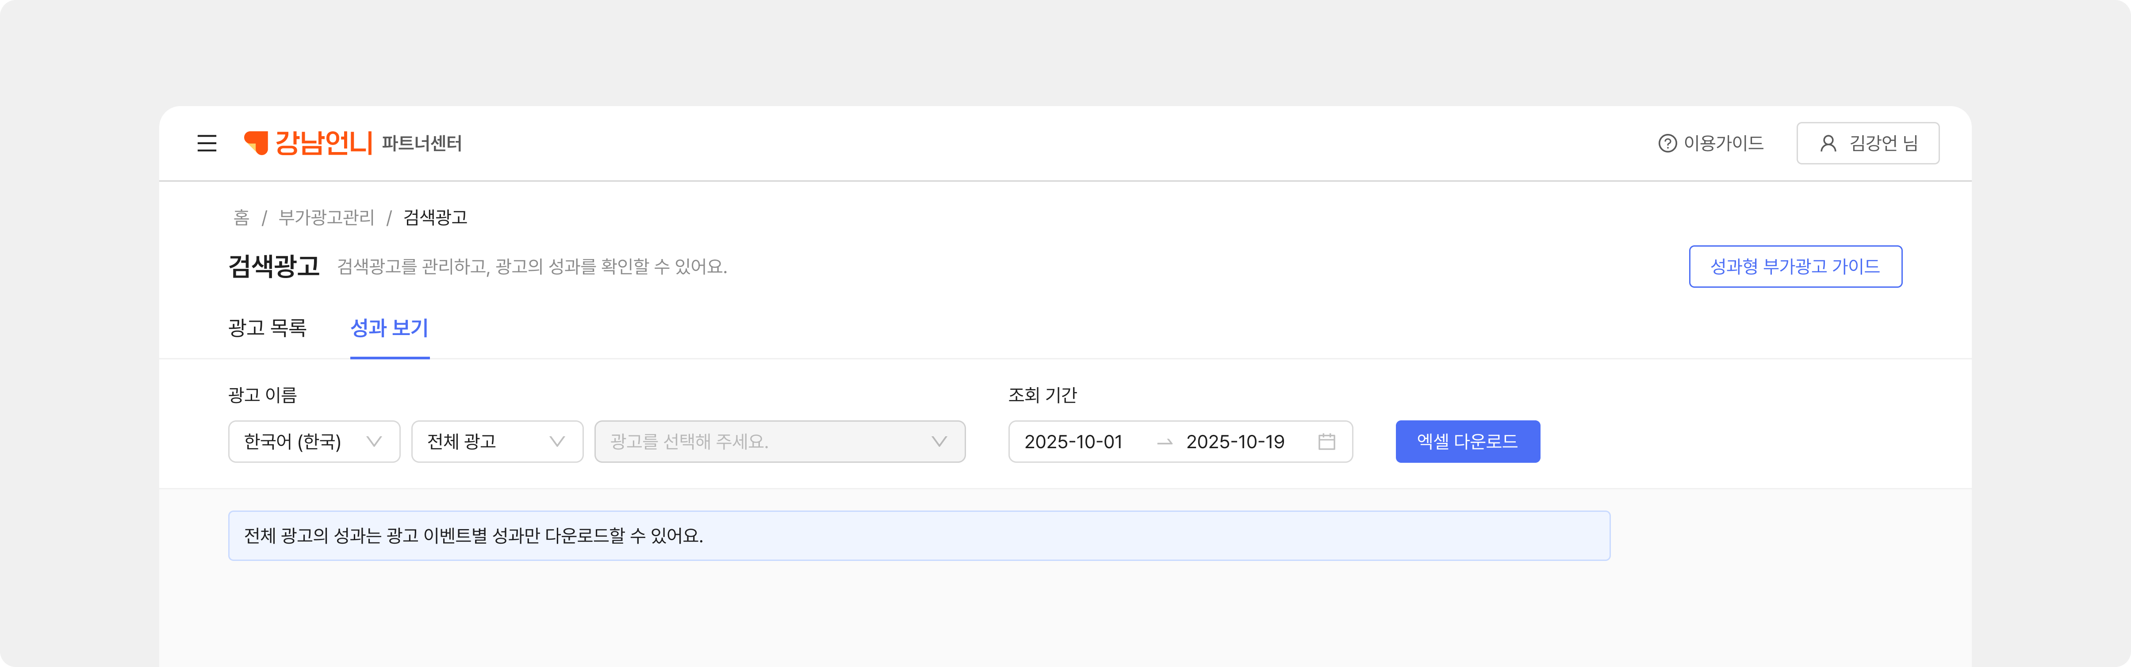Click the 강남언니 orange logo icon
Image resolution: width=2131 pixels, height=667 pixels.
click(x=257, y=143)
